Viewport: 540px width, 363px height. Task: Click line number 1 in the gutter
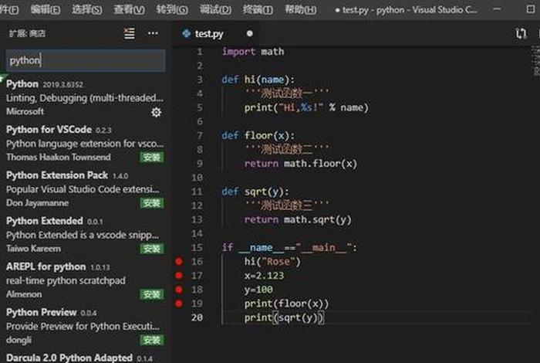[199, 52]
